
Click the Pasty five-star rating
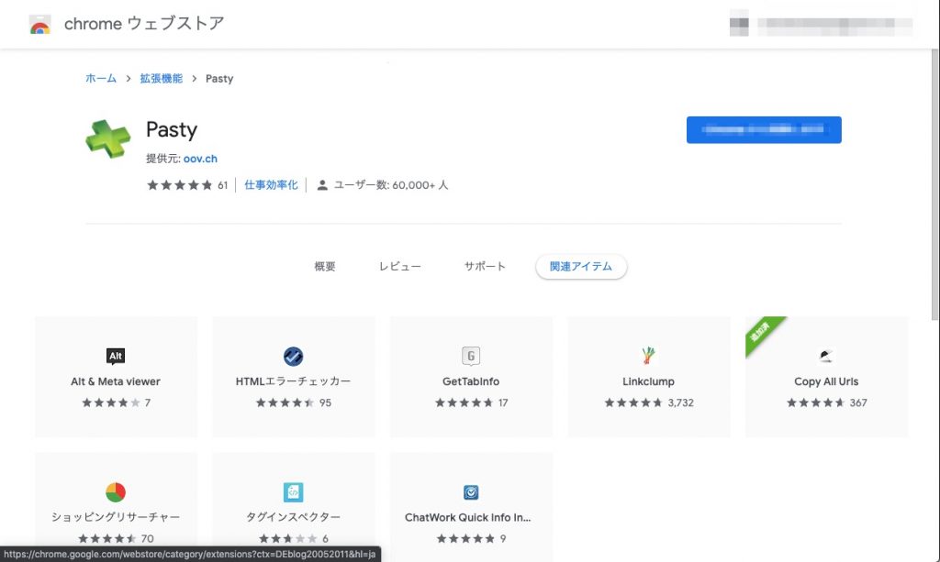tap(180, 185)
